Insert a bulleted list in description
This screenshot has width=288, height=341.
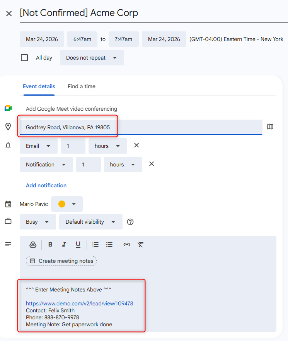tap(109, 245)
